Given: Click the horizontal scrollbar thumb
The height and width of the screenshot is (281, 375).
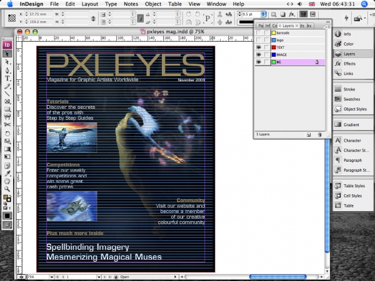Looking at the screenshot, I should click(278, 277).
